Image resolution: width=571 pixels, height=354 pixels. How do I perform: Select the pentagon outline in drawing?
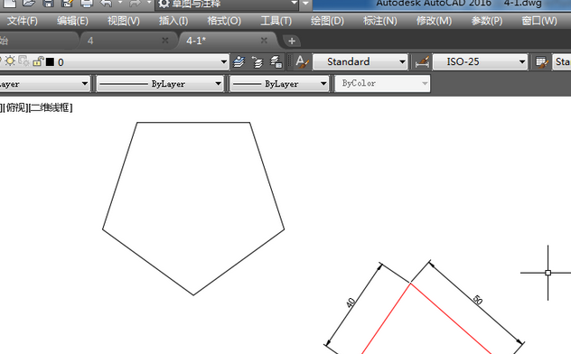[193, 123]
